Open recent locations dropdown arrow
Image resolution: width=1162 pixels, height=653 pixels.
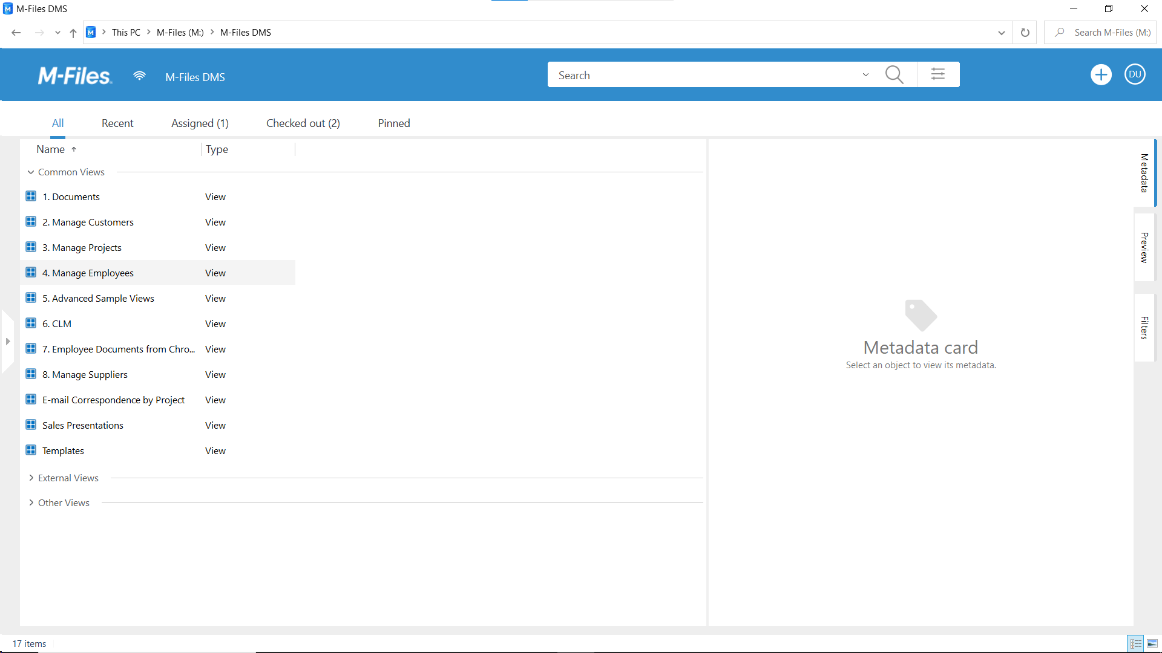[57, 33]
